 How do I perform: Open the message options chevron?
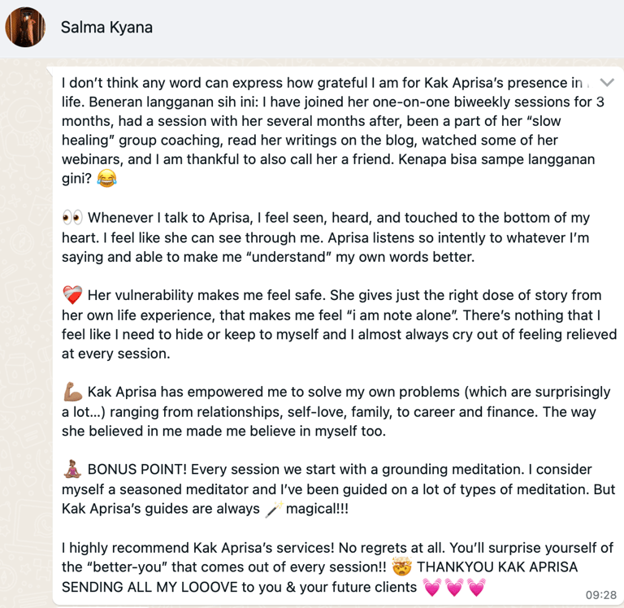click(605, 83)
